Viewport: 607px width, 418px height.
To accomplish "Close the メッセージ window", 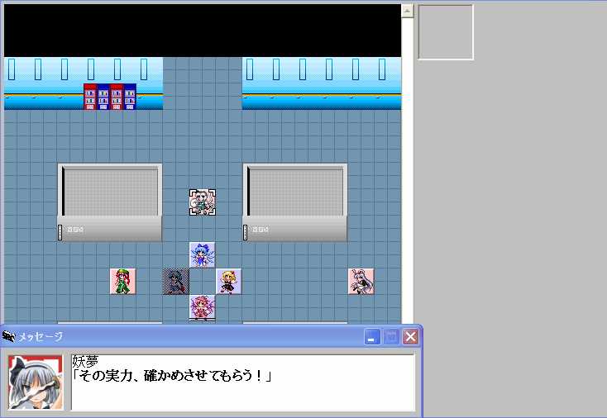I will coord(410,337).
